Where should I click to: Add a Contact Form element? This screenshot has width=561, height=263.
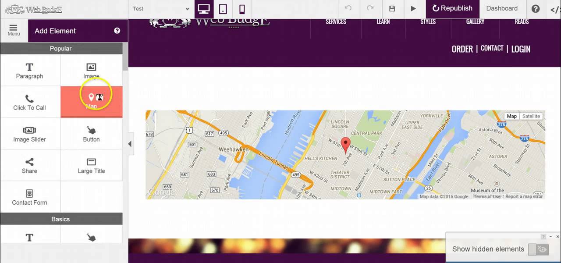(30, 197)
